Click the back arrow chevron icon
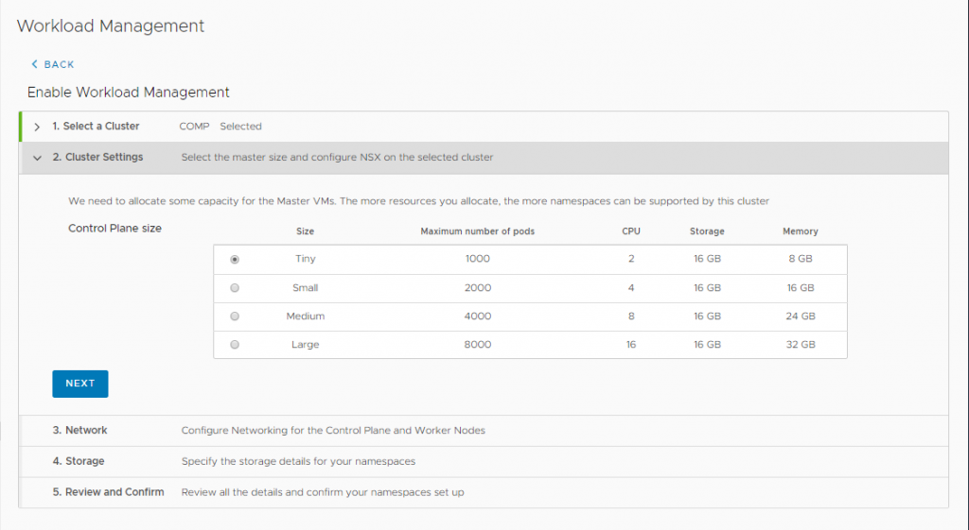 pyautogui.click(x=35, y=64)
